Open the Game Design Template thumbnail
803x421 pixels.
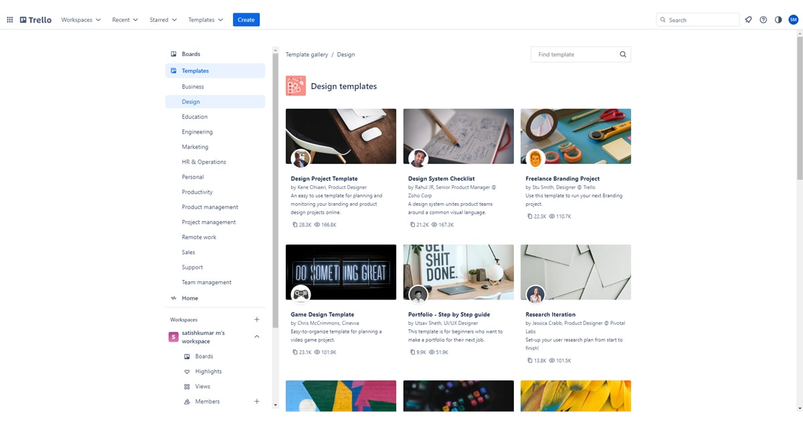click(x=341, y=272)
